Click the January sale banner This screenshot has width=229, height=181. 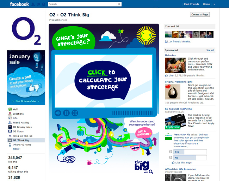[26, 78]
